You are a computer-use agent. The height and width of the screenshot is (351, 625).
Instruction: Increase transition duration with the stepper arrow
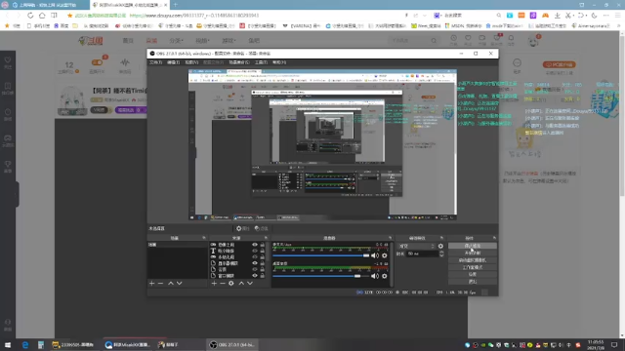pyautogui.click(x=441, y=252)
